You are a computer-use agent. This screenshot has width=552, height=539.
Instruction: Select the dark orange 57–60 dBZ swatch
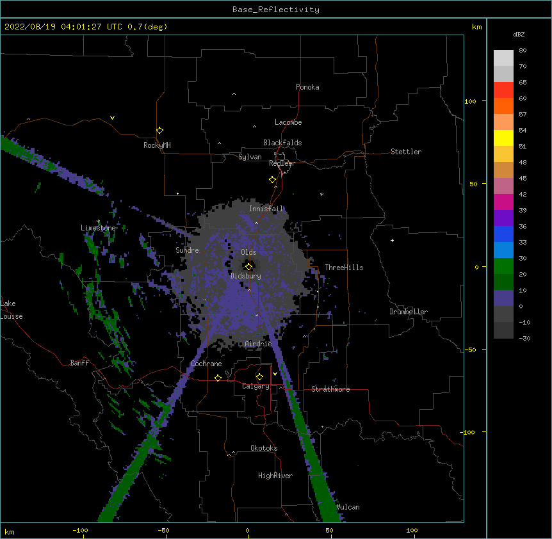(503, 106)
